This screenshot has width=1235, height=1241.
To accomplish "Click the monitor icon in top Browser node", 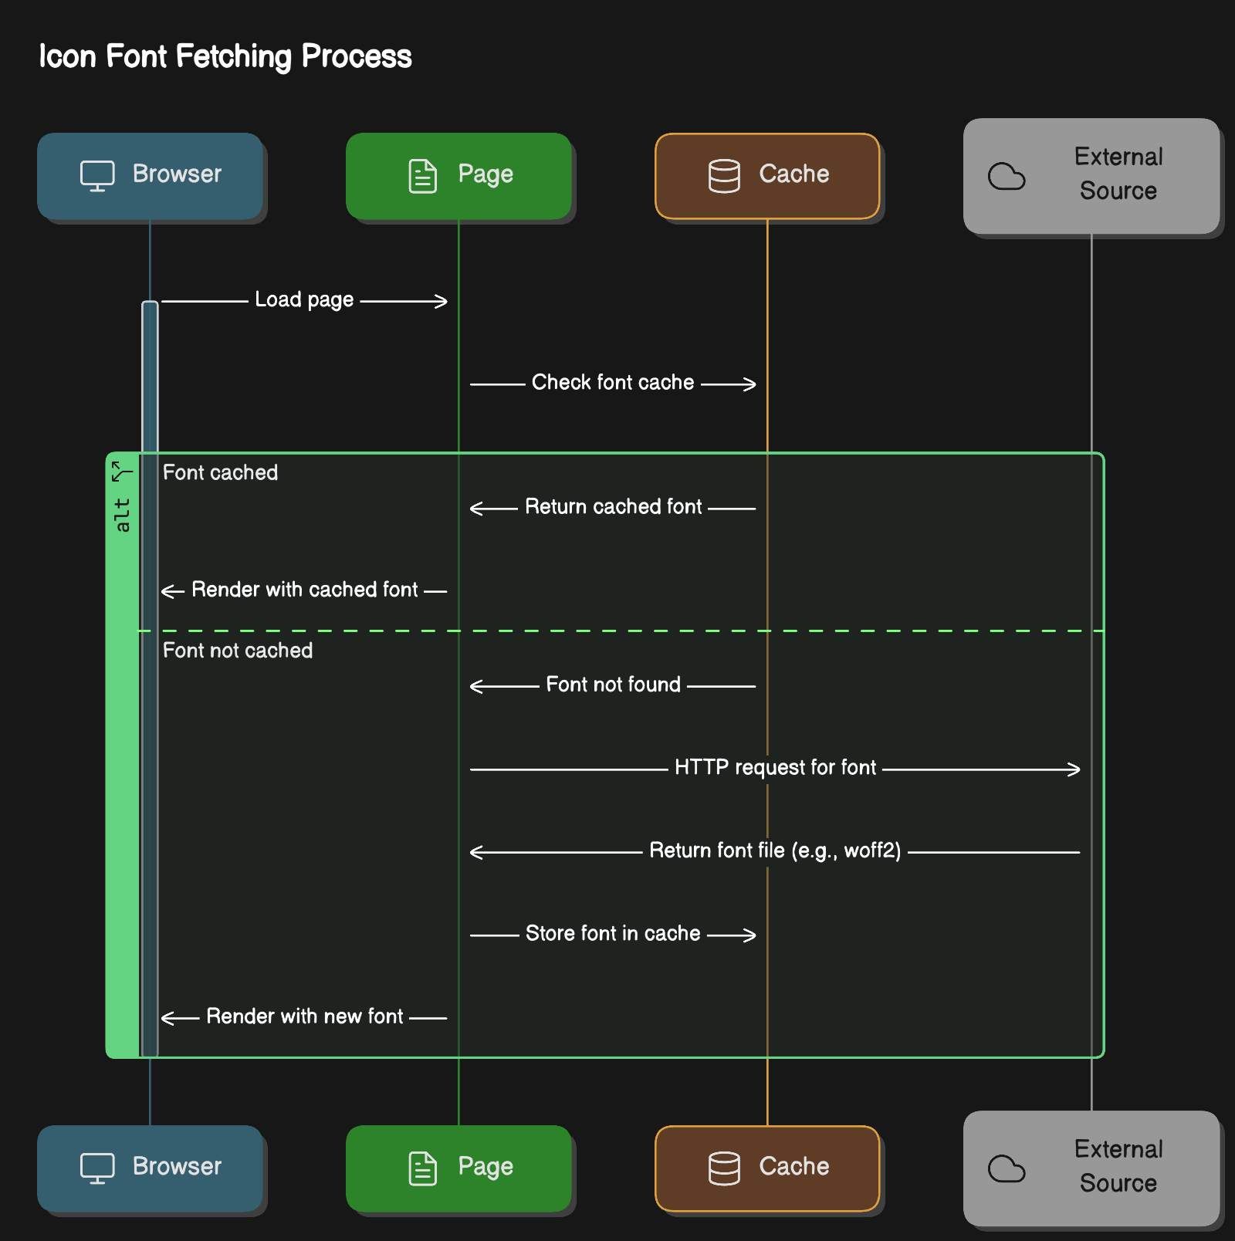I will pyautogui.click(x=97, y=176).
